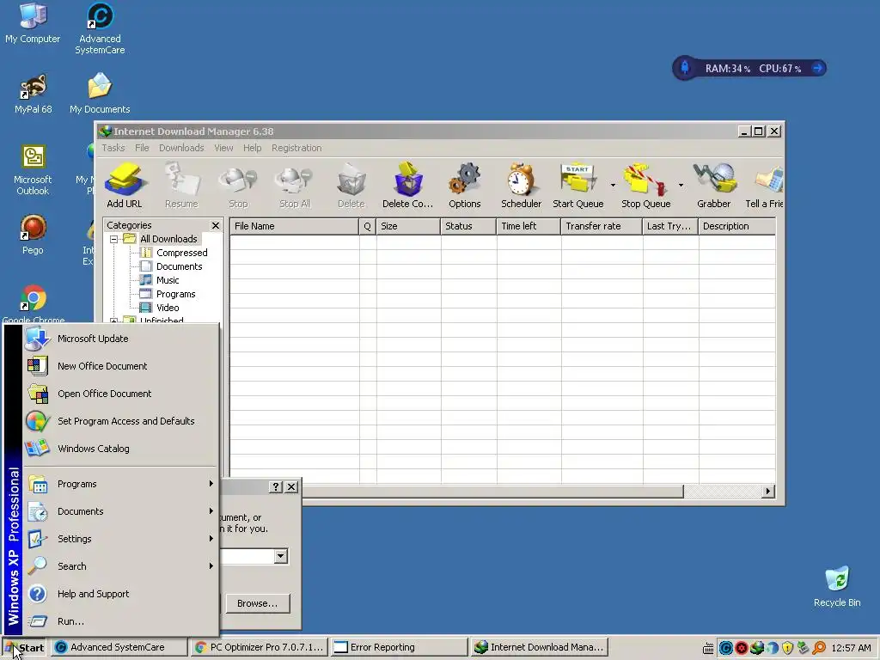Screen dimensions: 880x660
Task: Open Help and Support
Action: pyautogui.click(x=120, y=594)
